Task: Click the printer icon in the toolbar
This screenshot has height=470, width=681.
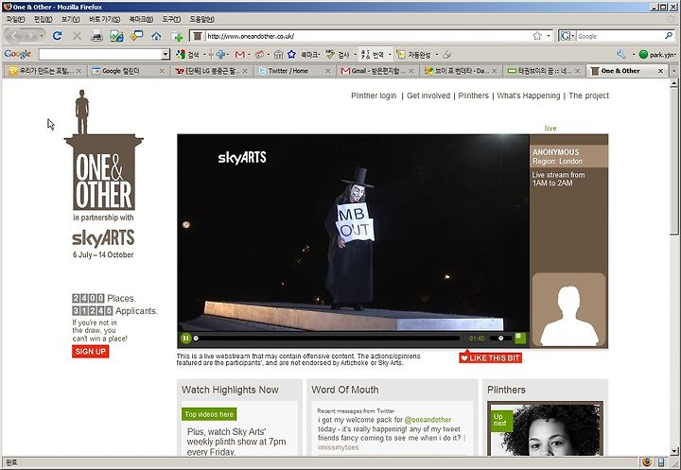Action: point(96,36)
